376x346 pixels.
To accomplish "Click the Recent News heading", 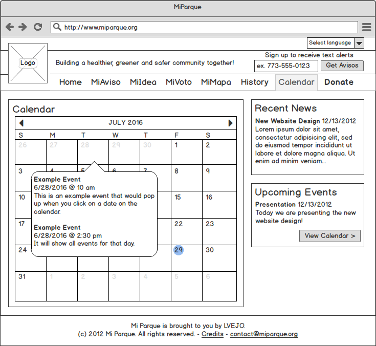I will pos(285,108).
